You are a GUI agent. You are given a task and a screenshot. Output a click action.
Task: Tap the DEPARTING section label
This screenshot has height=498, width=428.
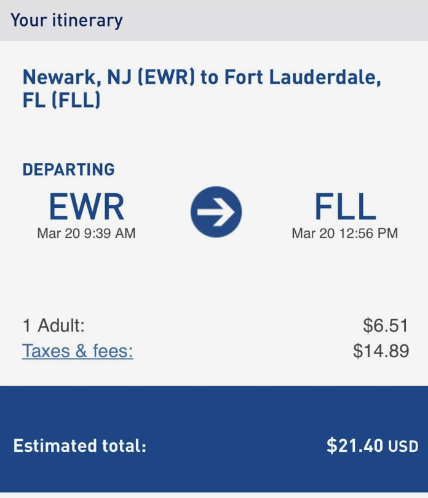69,169
